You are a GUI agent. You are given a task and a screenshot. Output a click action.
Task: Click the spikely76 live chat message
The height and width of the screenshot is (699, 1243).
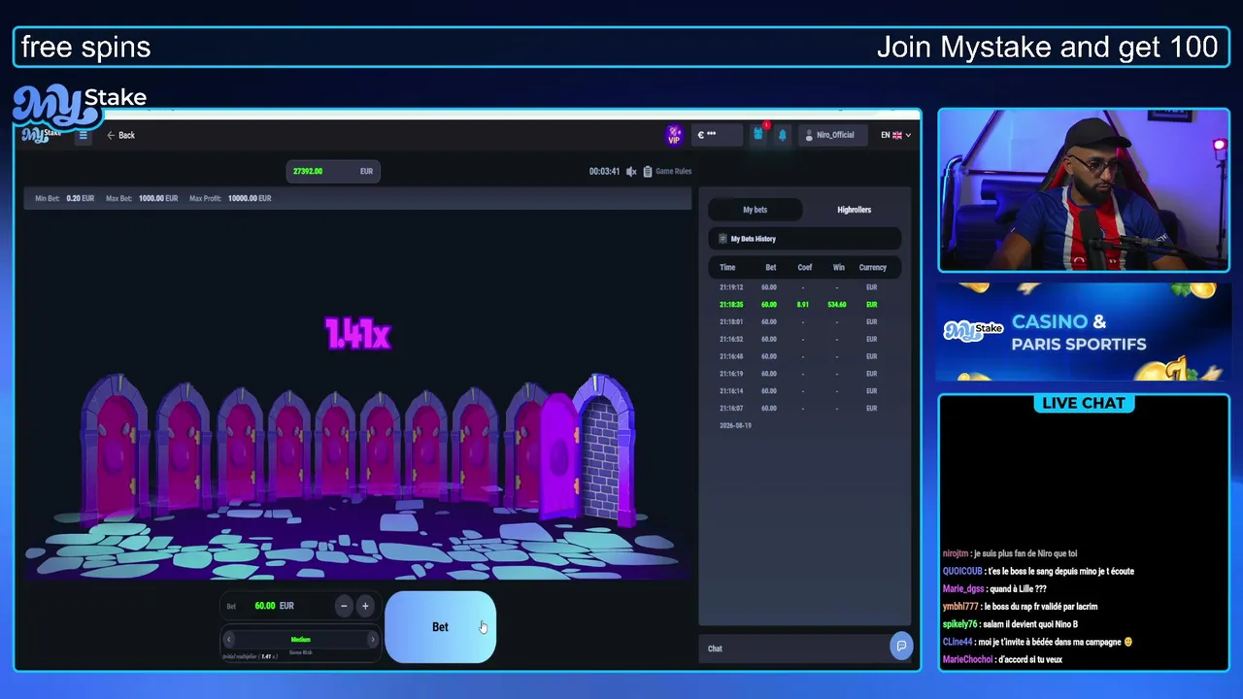point(1010,624)
